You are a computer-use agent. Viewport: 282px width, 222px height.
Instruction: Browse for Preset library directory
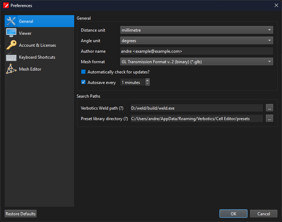(269, 118)
